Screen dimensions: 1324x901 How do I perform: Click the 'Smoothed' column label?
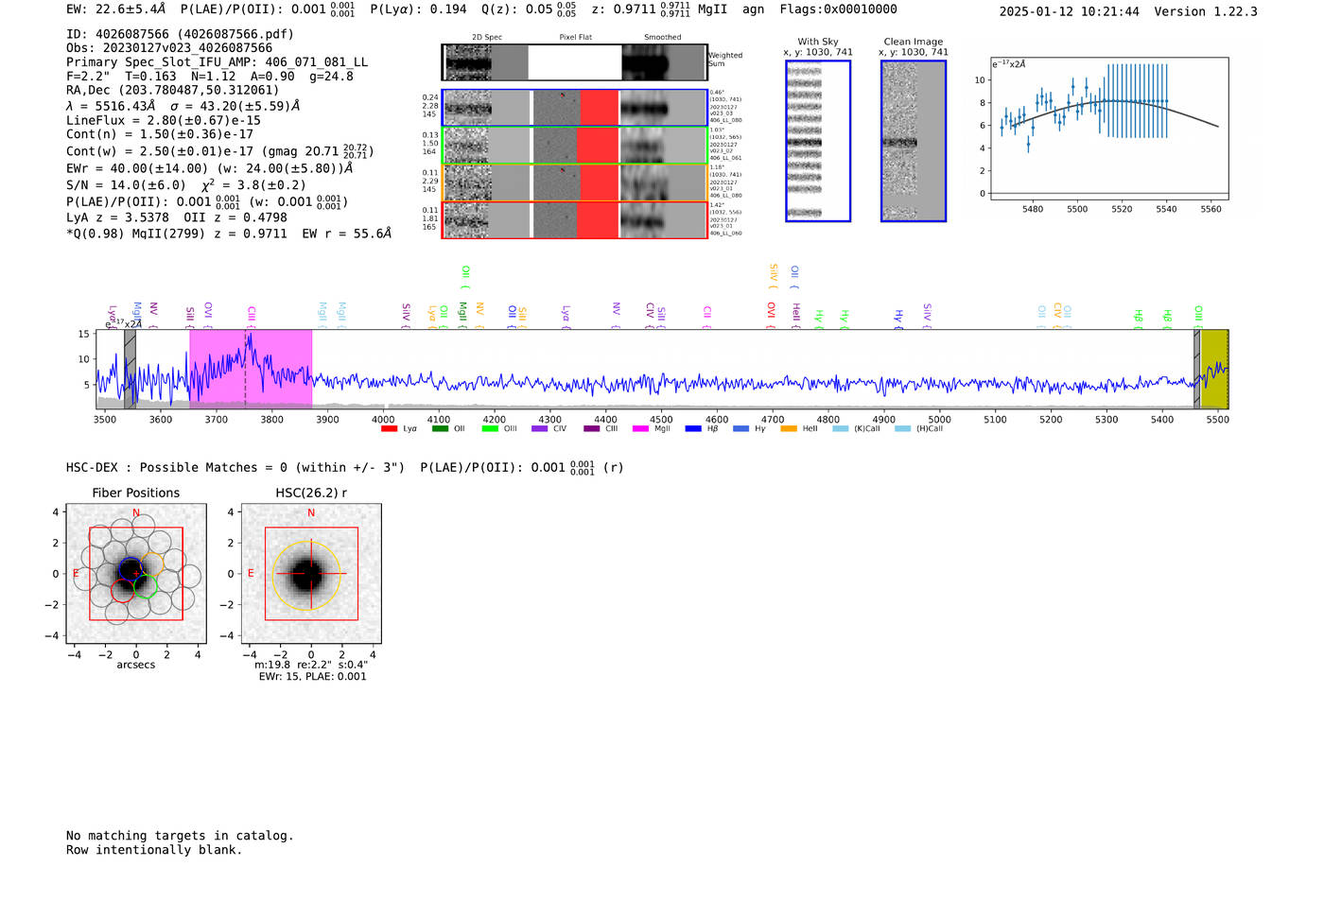click(x=662, y=38)
